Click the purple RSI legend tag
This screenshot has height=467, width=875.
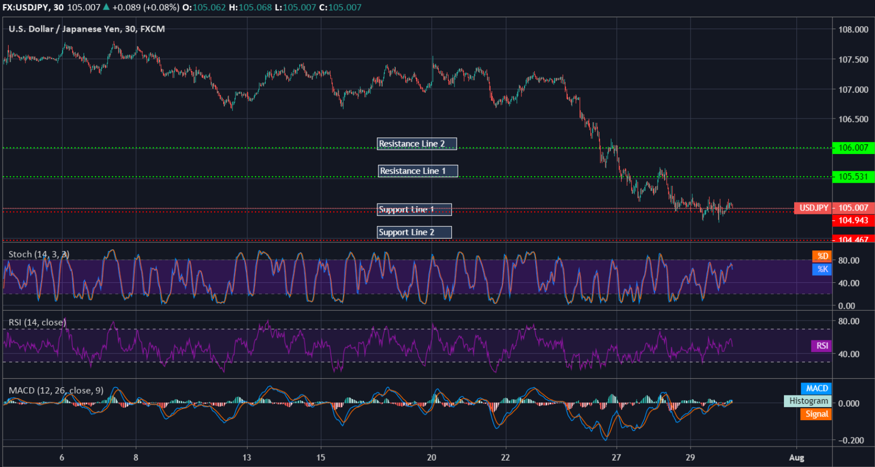822,346
